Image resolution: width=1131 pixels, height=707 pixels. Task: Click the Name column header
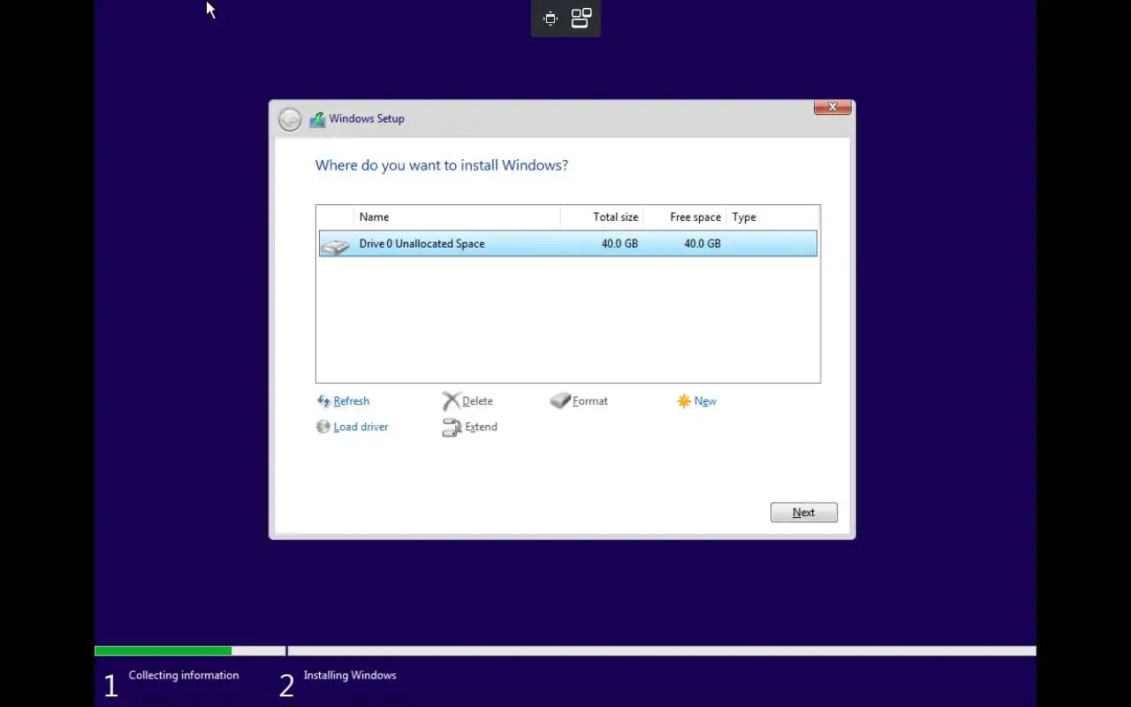pyautogui.click(x=457, y=217)
